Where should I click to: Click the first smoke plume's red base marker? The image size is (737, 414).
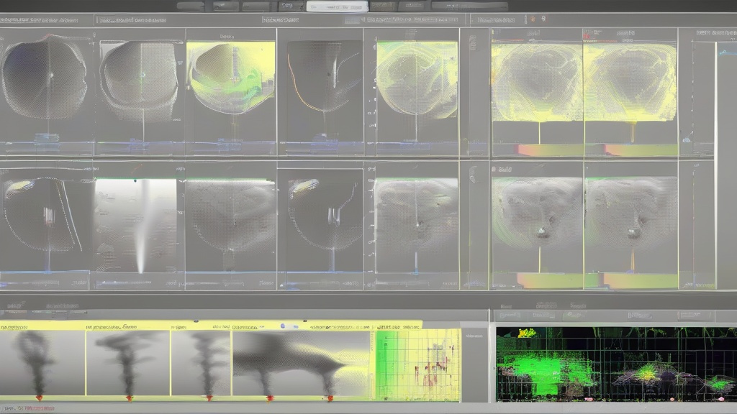39,397
